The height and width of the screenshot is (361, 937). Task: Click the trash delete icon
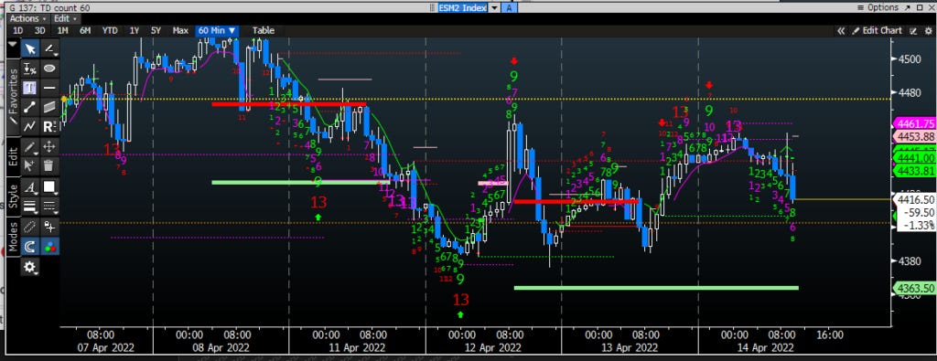pos(49,166)
